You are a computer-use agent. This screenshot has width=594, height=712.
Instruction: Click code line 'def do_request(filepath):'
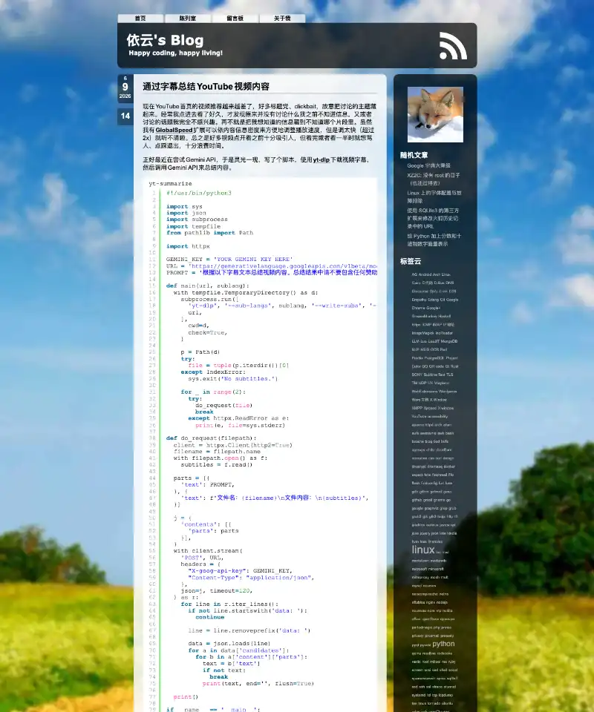click(212, 438)
